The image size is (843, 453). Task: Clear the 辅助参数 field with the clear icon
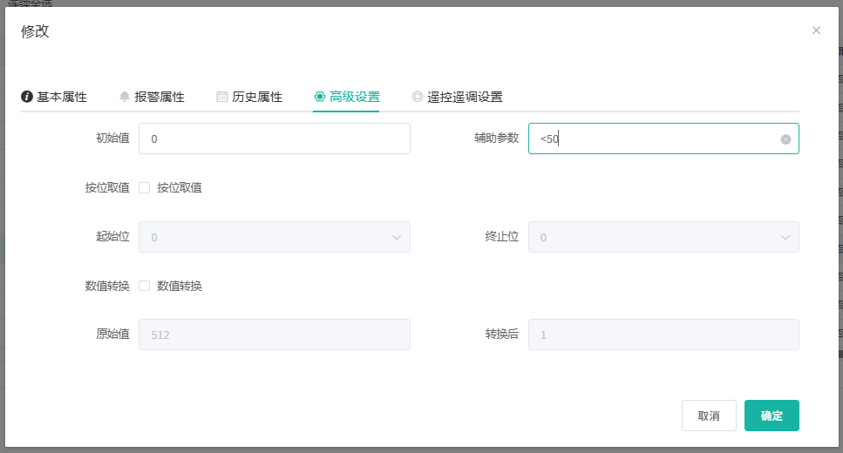pos(785,139)
